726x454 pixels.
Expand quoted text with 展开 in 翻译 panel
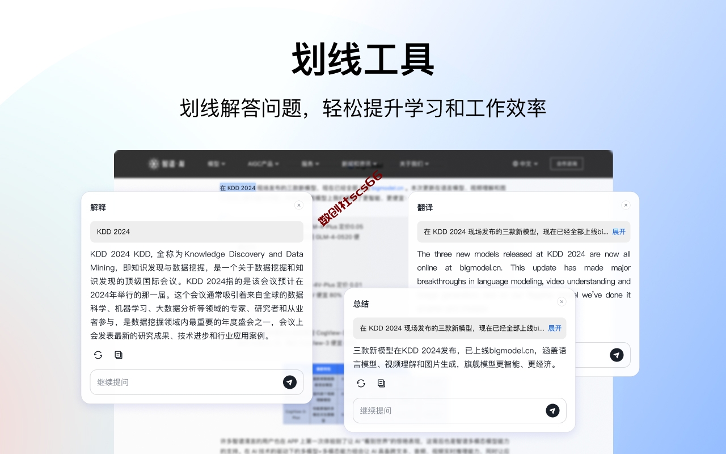tap(619, 232)
